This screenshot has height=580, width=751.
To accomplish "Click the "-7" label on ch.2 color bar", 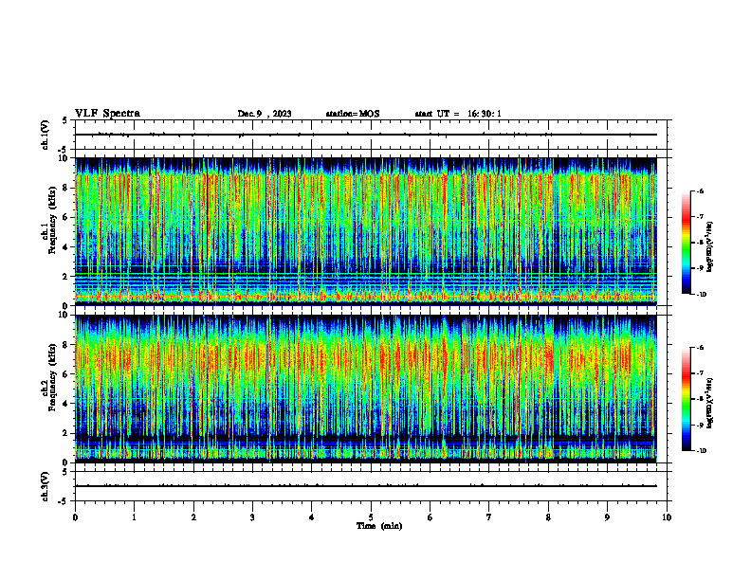I will [x=700, y=373].
